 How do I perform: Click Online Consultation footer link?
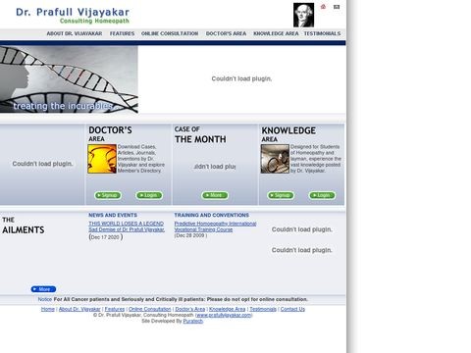[150, 309]
